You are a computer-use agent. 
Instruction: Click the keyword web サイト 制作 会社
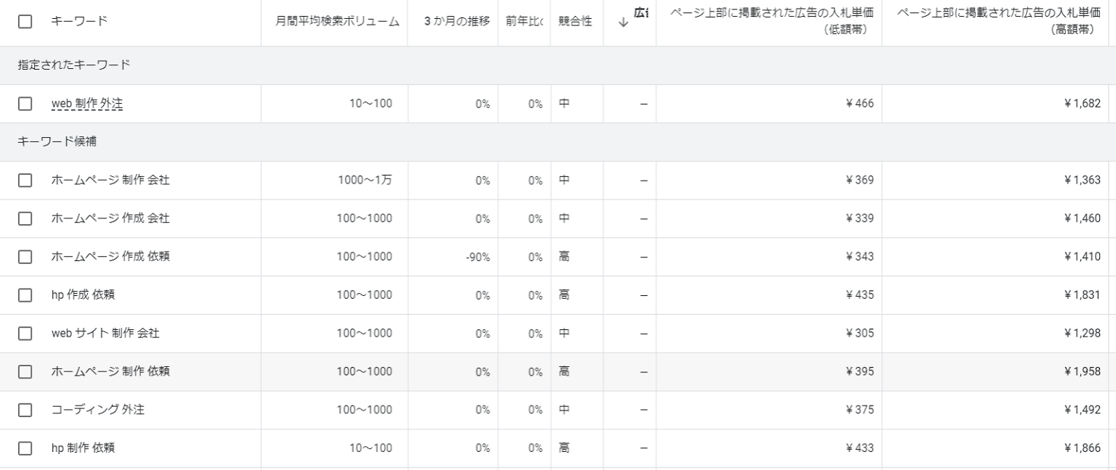[x=105, y=334]
